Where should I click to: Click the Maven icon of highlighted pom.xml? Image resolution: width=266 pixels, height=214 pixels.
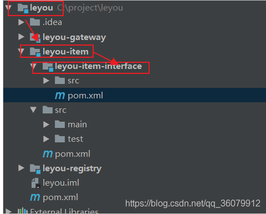click(x=60, y=96)
